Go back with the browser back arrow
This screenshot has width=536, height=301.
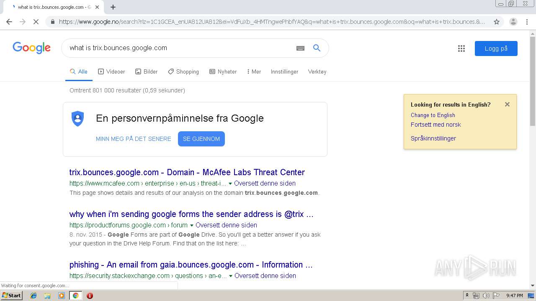[x=9, y=22]
